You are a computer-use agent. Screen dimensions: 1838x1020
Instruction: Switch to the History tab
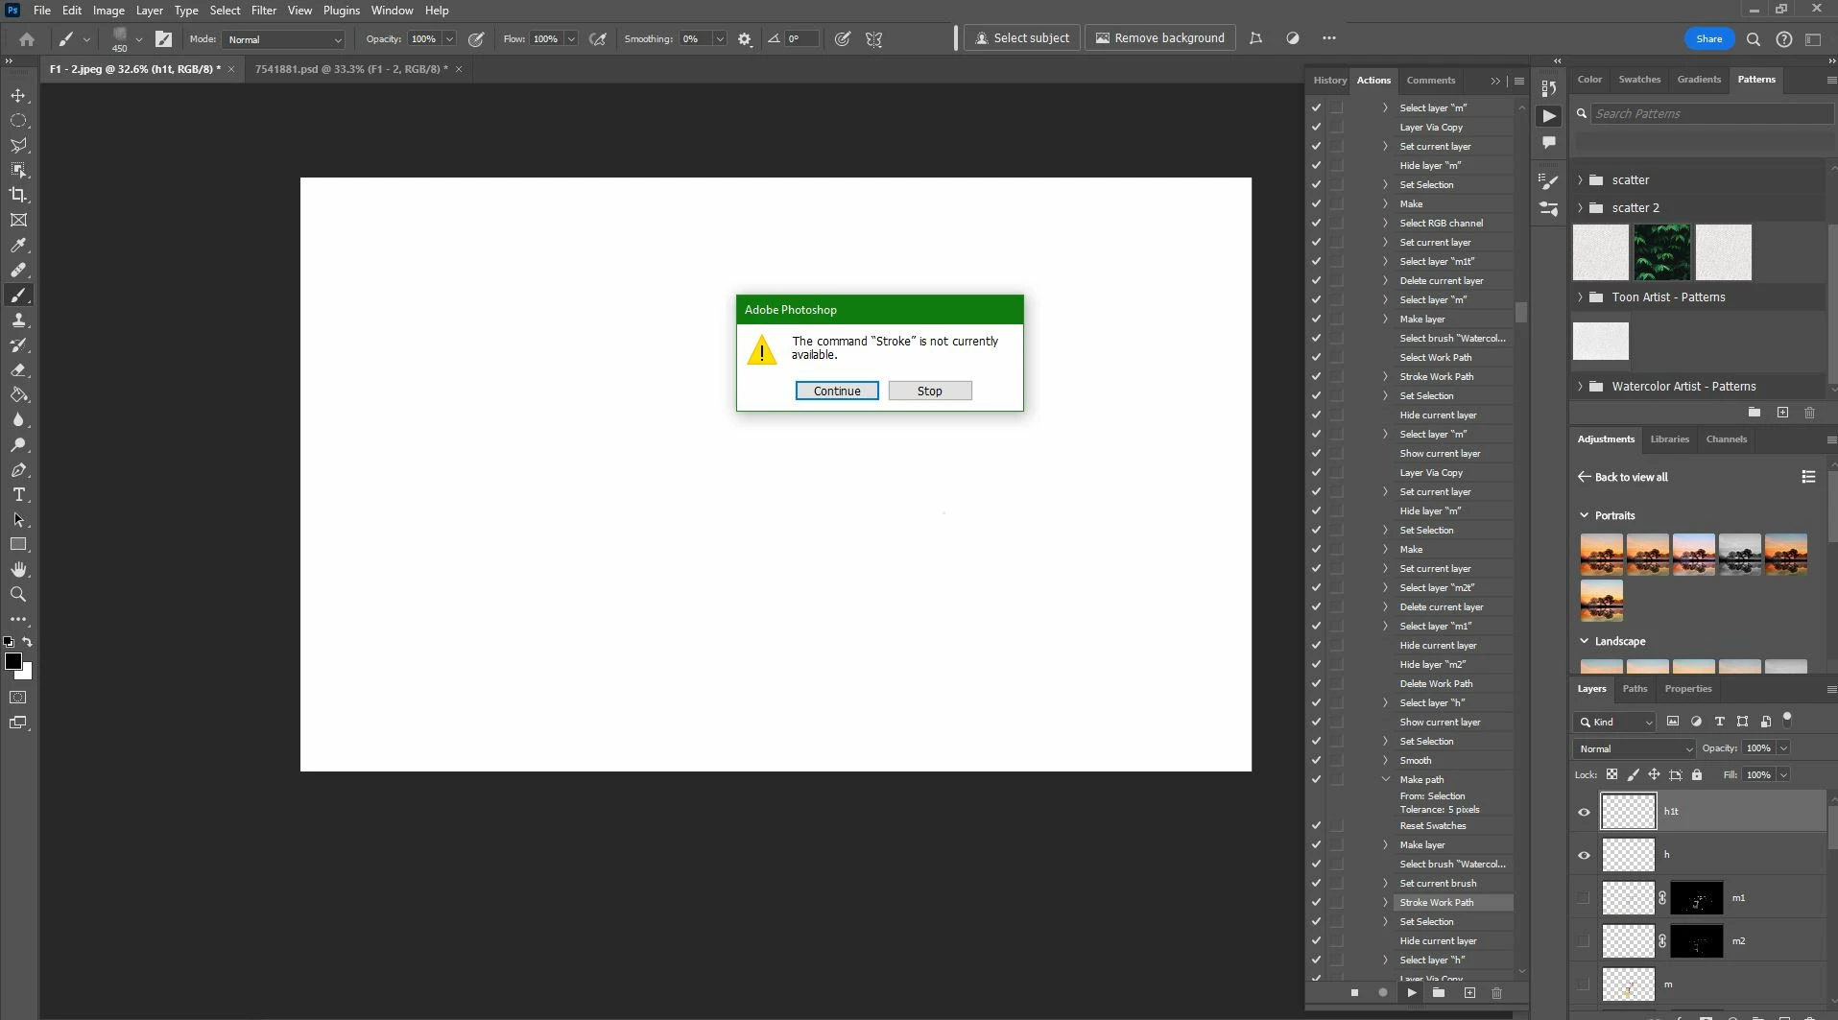tap(1329, 81)
